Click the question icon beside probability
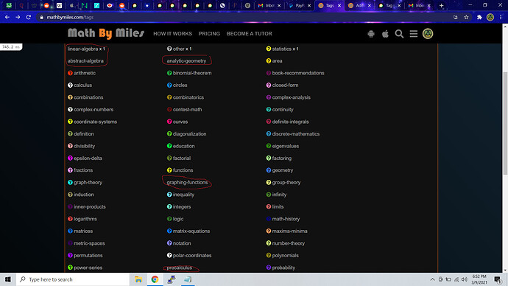The image size is (508, 286). 268,268
